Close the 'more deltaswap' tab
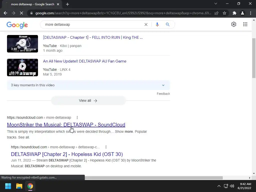This screenshot has width=256, height=192. [x=58, y=4]
